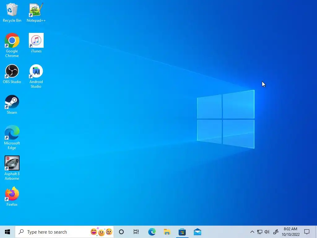The width and height of the screenshot is (317, 238).
Task: Select the Microsoft Edge desktop shortcut
Action: point(12,137)
